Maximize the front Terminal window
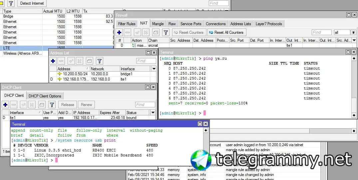Image resolution: width=358 pixels, height=180 pixels. pyautogui.click(x=200, y=124)
